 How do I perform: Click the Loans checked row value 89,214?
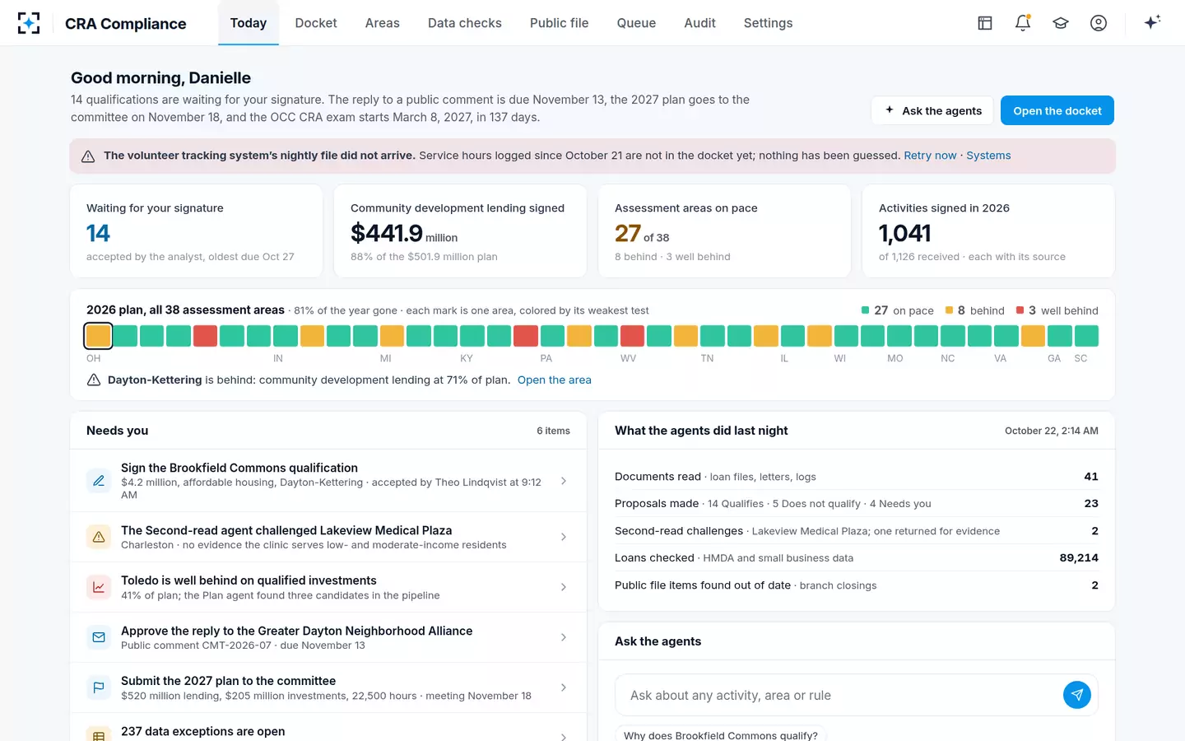[1079, 557]
